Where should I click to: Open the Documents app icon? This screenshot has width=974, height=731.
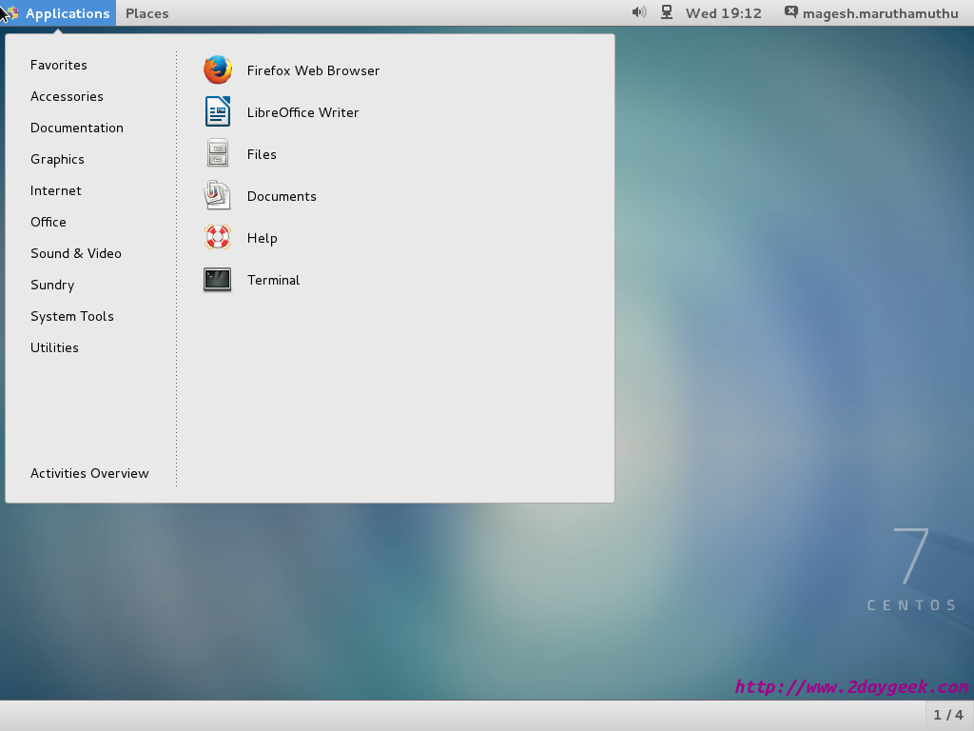(218, 195)
